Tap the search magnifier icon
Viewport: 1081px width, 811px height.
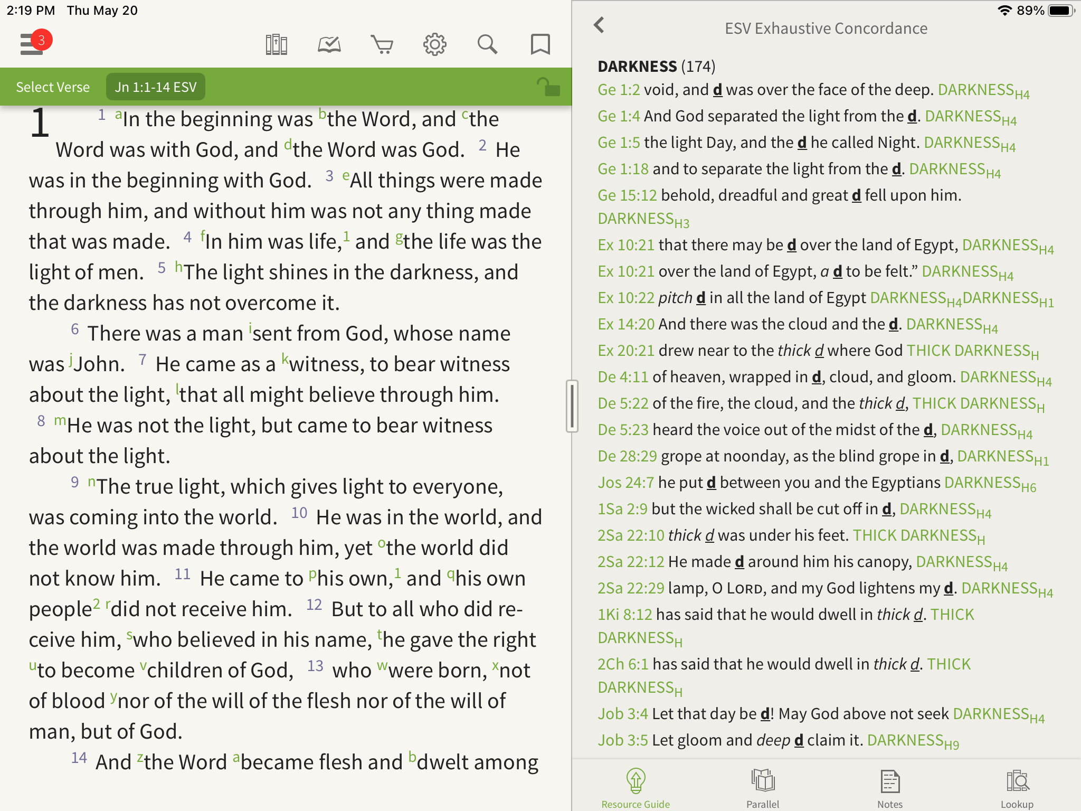[x=487, y=44]
